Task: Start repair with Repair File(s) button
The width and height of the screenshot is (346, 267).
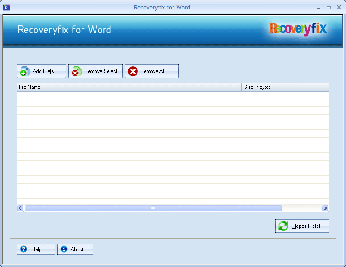Action: pyautogui.click(x=302, y=226)
